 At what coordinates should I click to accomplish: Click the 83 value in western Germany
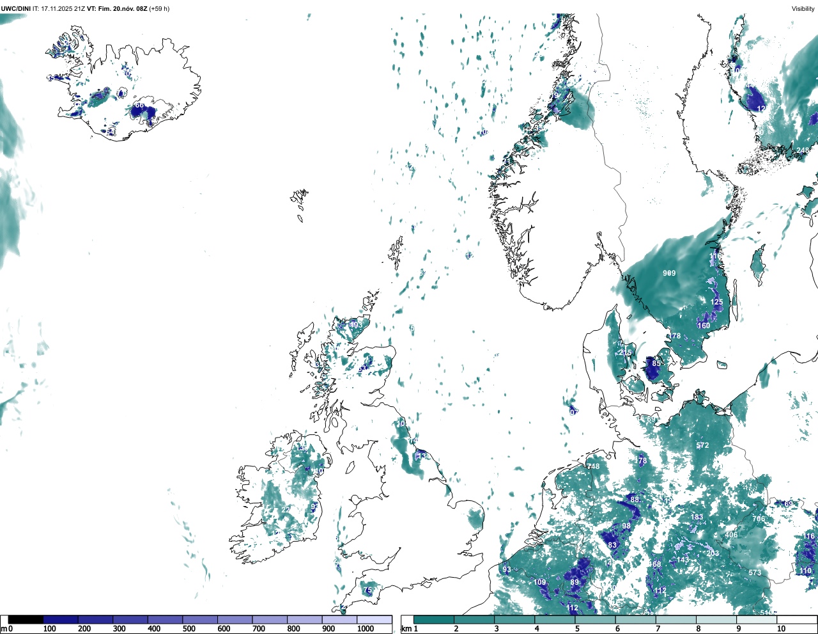[612, 545]
